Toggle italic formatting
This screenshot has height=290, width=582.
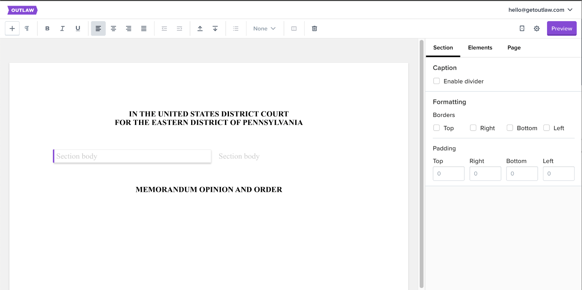[62, 28]
